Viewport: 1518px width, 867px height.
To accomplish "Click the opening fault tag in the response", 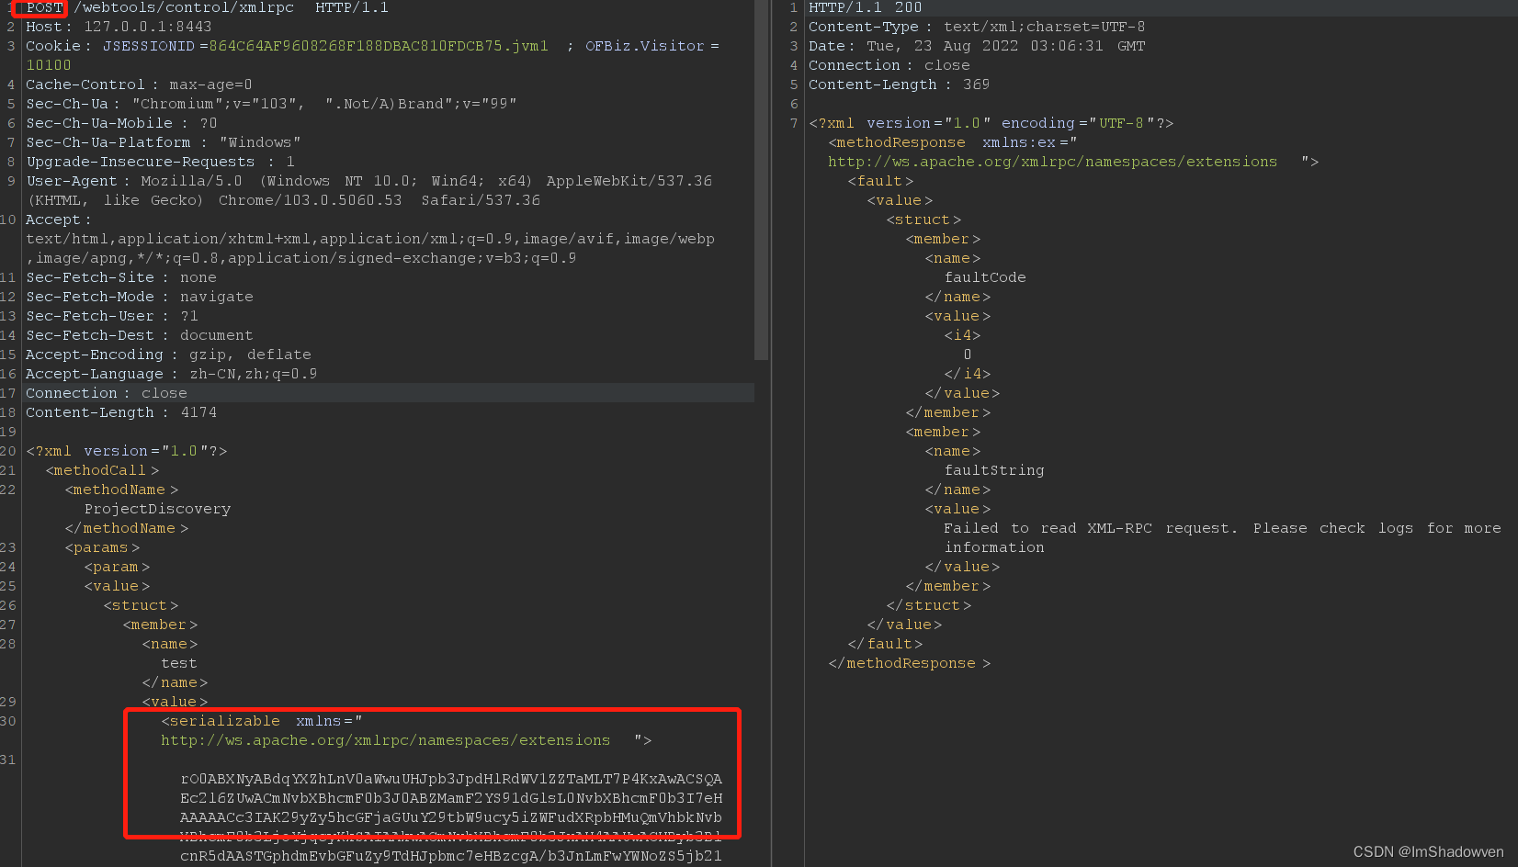I will [x=881, y=181].
